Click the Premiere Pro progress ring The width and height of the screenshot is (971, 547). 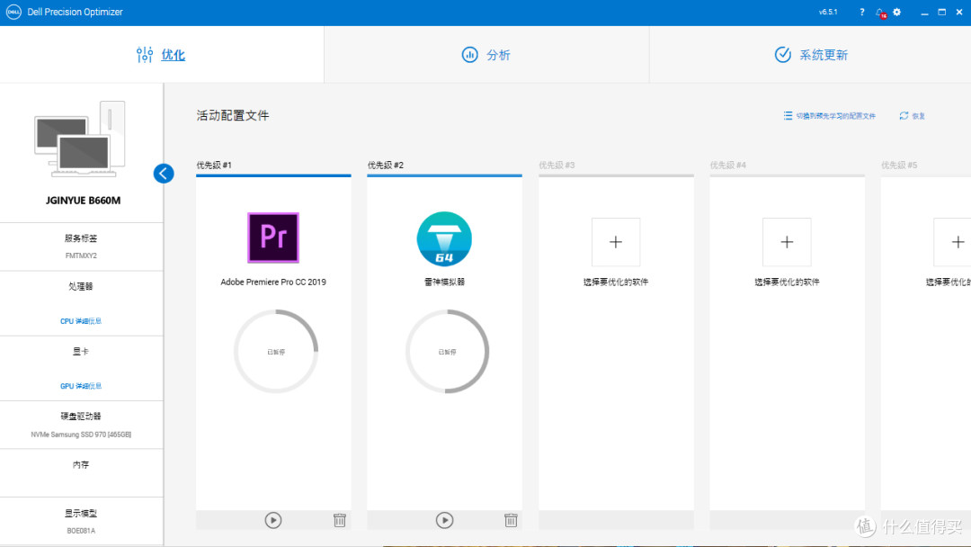tap(276, 351)
